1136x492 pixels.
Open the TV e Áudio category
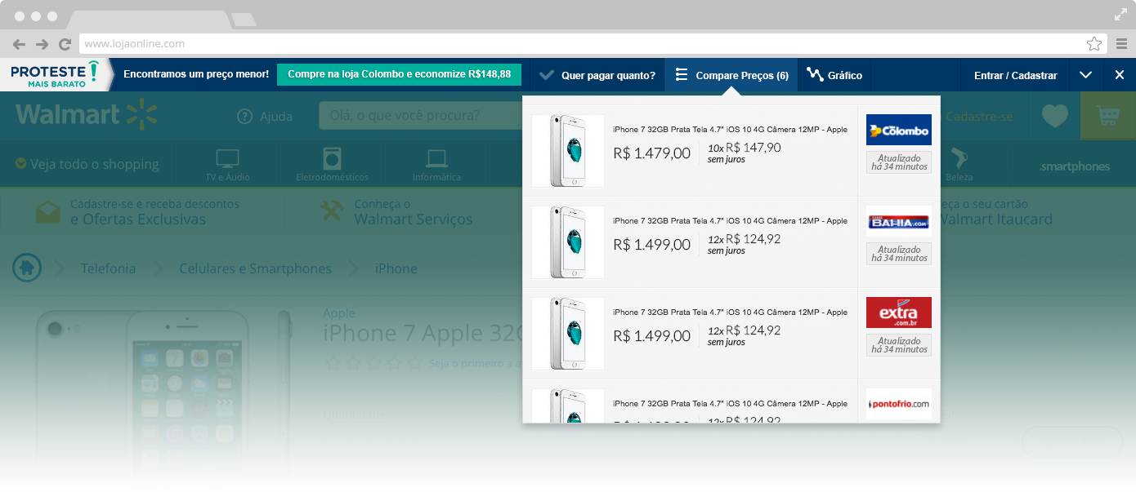pyautogui.click(x=227, y=164)
